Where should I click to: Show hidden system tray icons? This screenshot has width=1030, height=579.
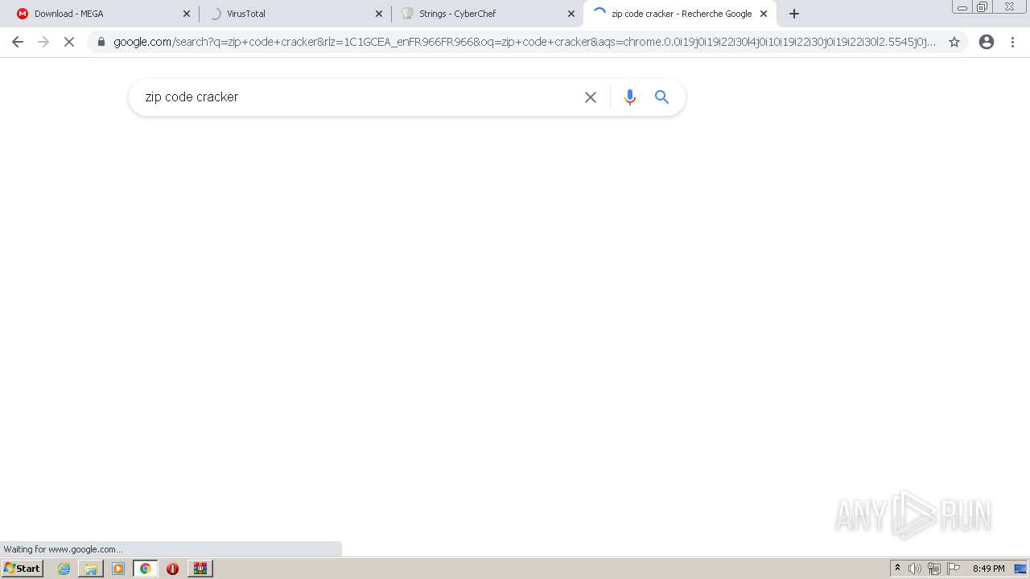click(x=897, y=569)
